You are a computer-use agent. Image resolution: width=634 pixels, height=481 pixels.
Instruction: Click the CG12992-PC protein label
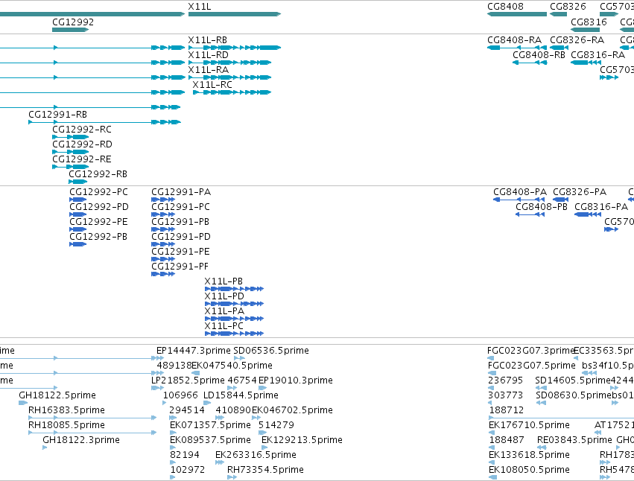pos(98,192)
